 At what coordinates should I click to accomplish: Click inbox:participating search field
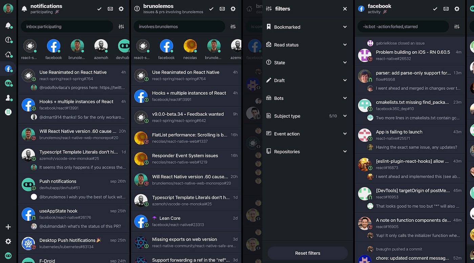click(67, 26)
